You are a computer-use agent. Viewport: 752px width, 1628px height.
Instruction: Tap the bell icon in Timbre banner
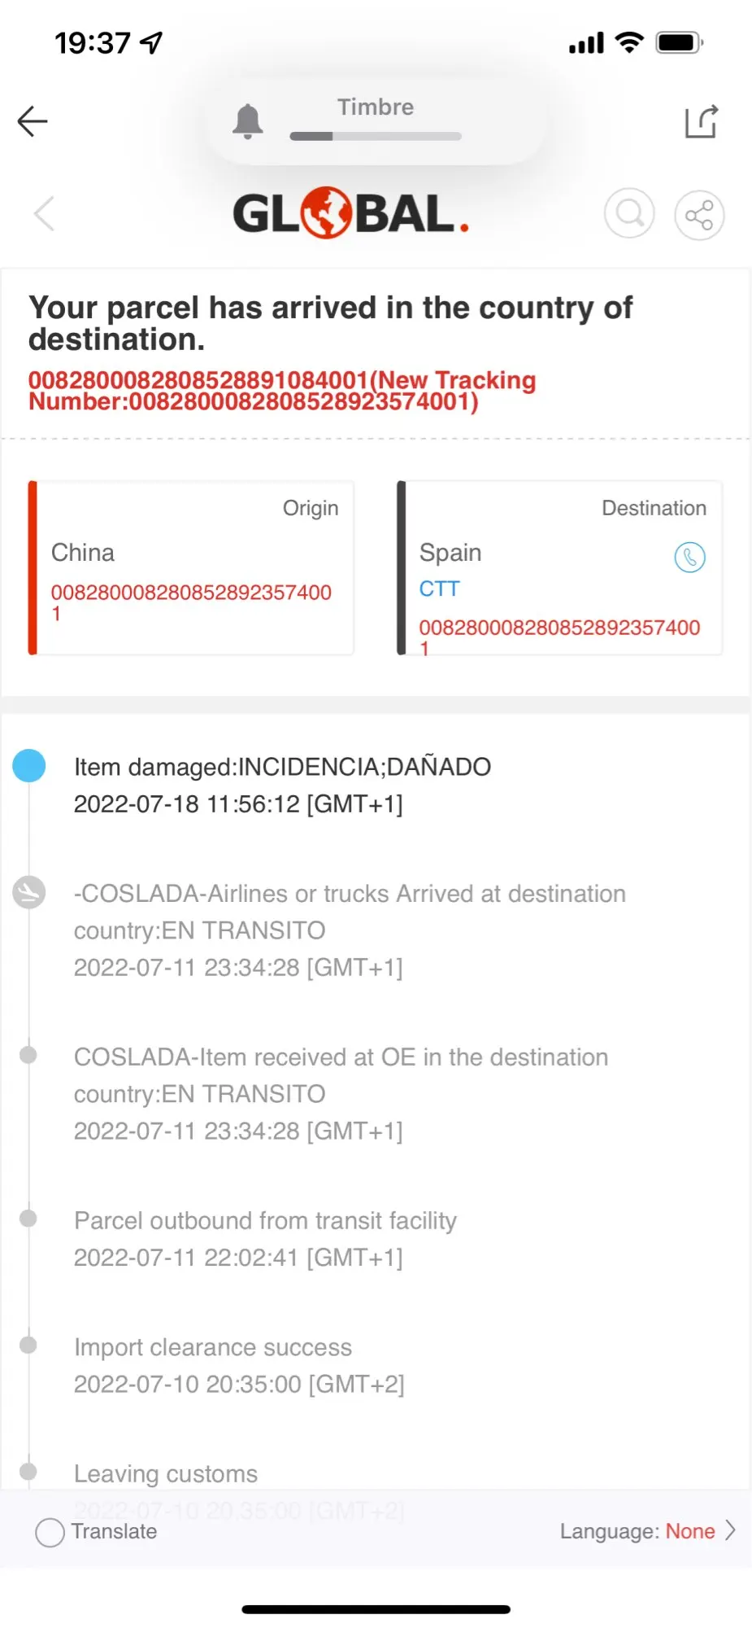point(248,122)
